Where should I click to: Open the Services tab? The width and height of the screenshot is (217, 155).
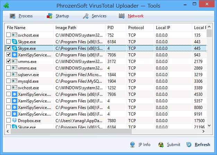(x=95, y=16)
